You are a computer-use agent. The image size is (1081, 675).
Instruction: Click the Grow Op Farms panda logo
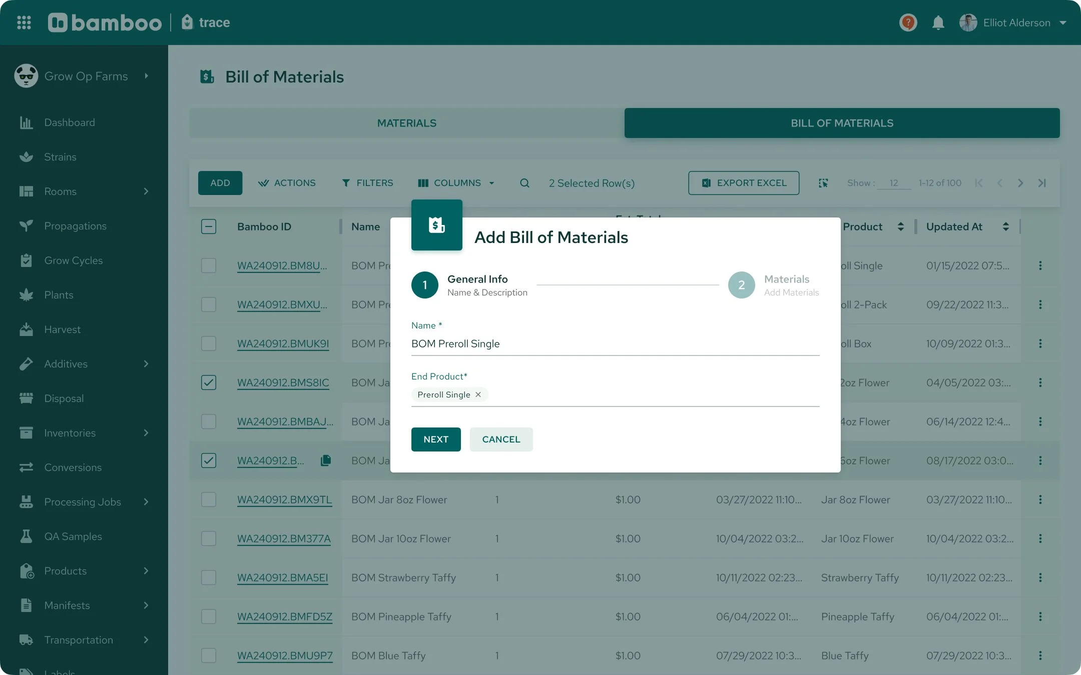(26, 76)
